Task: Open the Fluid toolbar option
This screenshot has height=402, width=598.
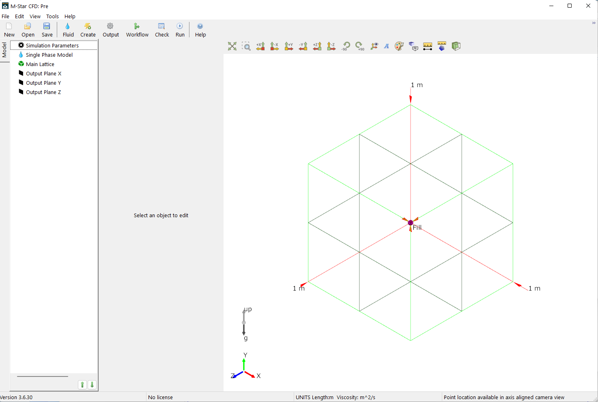Action: pyautogui.click(x=68, y=30)
